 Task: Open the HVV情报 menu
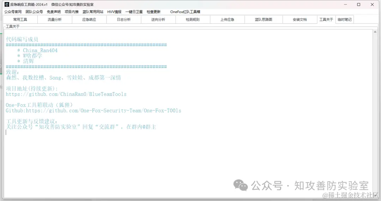[x=114, y=12]
